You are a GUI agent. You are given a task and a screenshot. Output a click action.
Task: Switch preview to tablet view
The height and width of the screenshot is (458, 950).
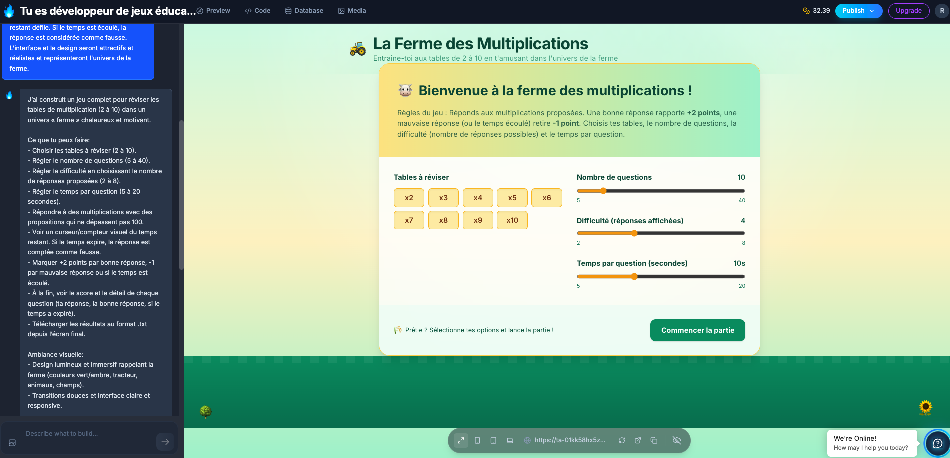(x=493, y=440)
